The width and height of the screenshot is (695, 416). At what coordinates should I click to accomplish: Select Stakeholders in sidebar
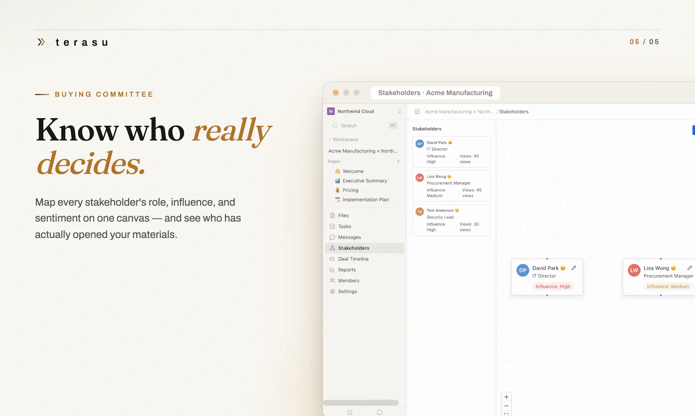click(x=364, y=248)
